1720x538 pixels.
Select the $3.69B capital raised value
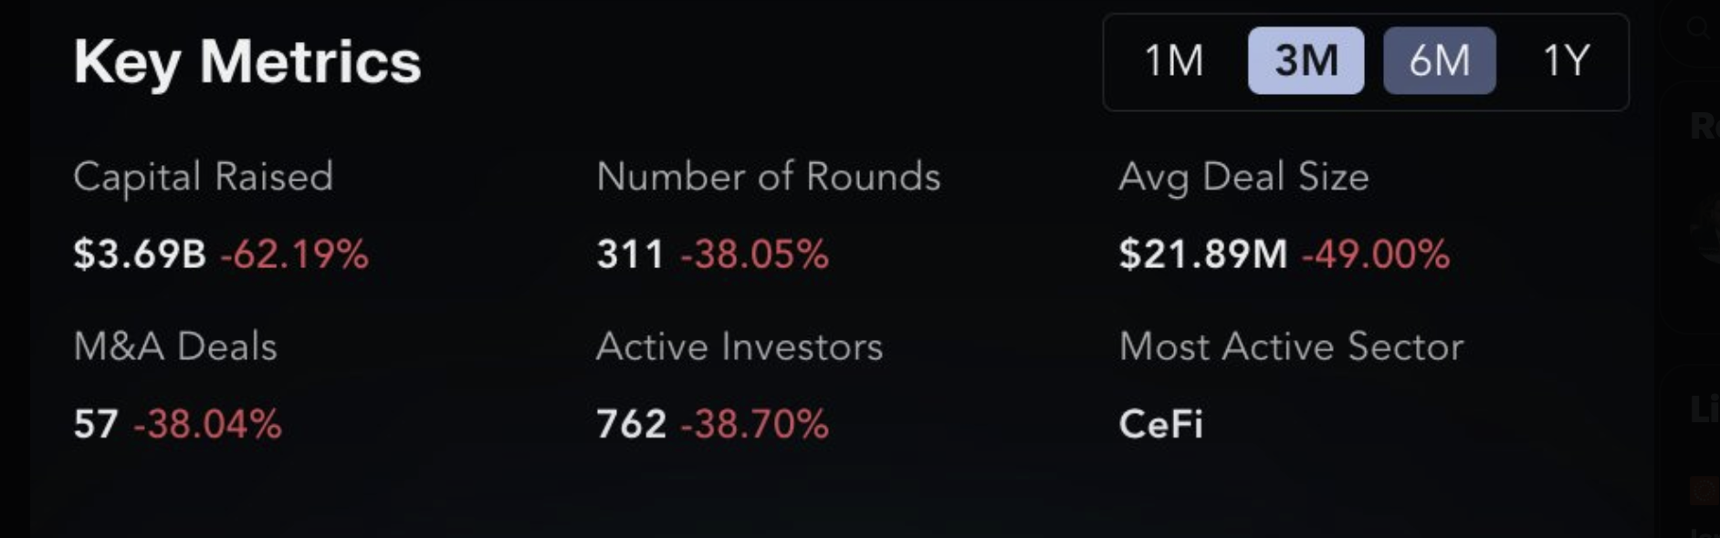coord(140,254)
